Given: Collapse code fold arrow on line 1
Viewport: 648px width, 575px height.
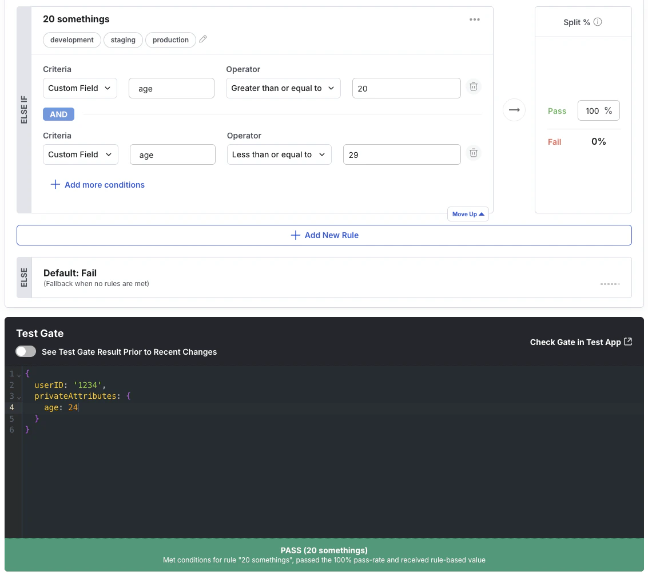Looking at the screenshot, I should click(x=19, y=375).
